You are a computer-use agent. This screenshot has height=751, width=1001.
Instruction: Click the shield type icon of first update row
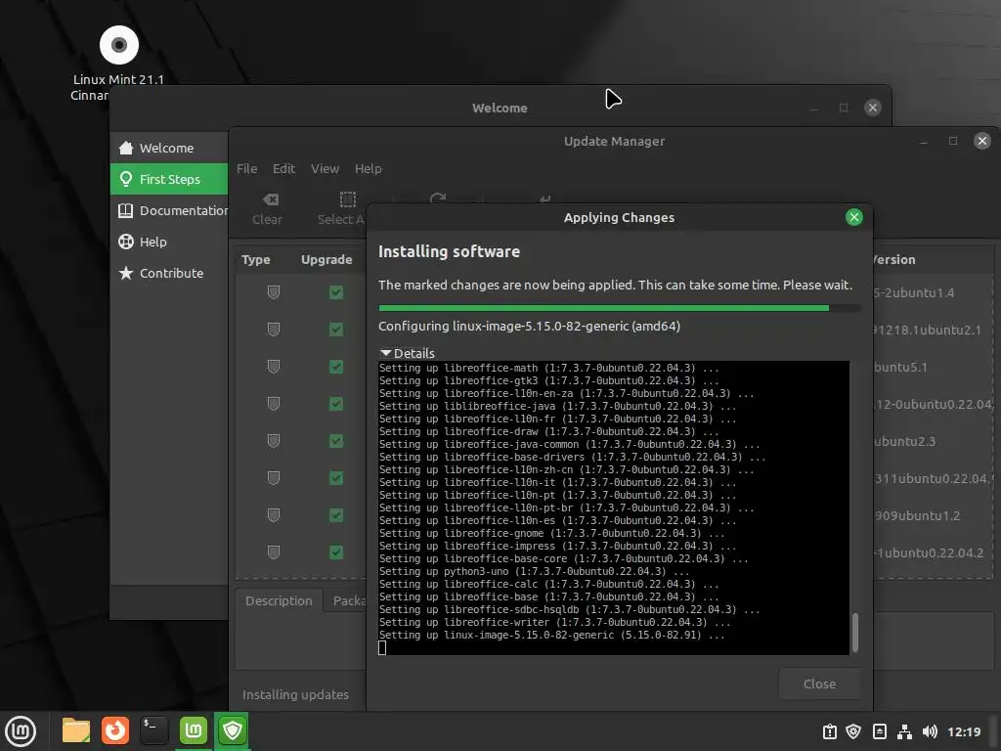(274, 292)
